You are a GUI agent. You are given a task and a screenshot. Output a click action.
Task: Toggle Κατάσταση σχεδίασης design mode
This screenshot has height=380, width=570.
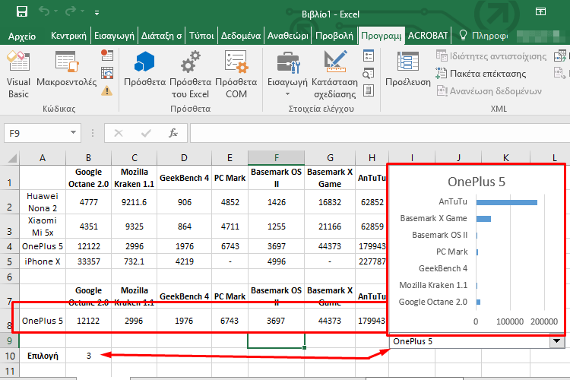[x=335, y=74]
